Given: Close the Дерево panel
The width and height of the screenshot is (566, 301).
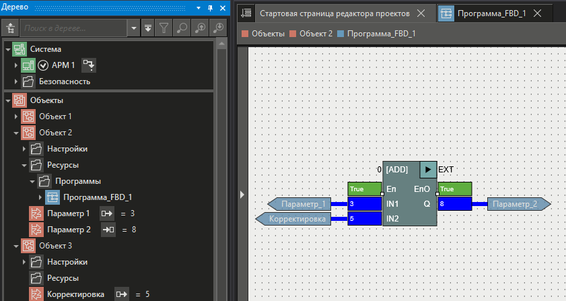Looking at the screenshot, I should coord(223,8).
